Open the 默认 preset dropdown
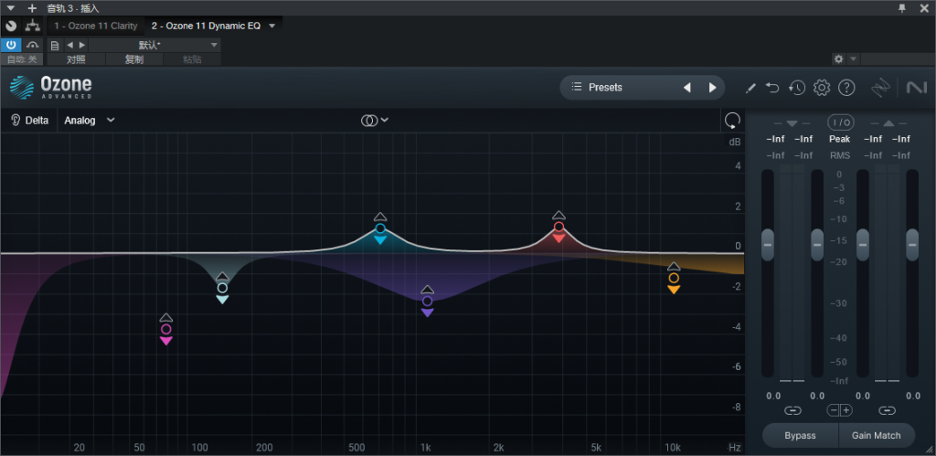Screen dimensions: 936x456 click(x=154, y=45)
